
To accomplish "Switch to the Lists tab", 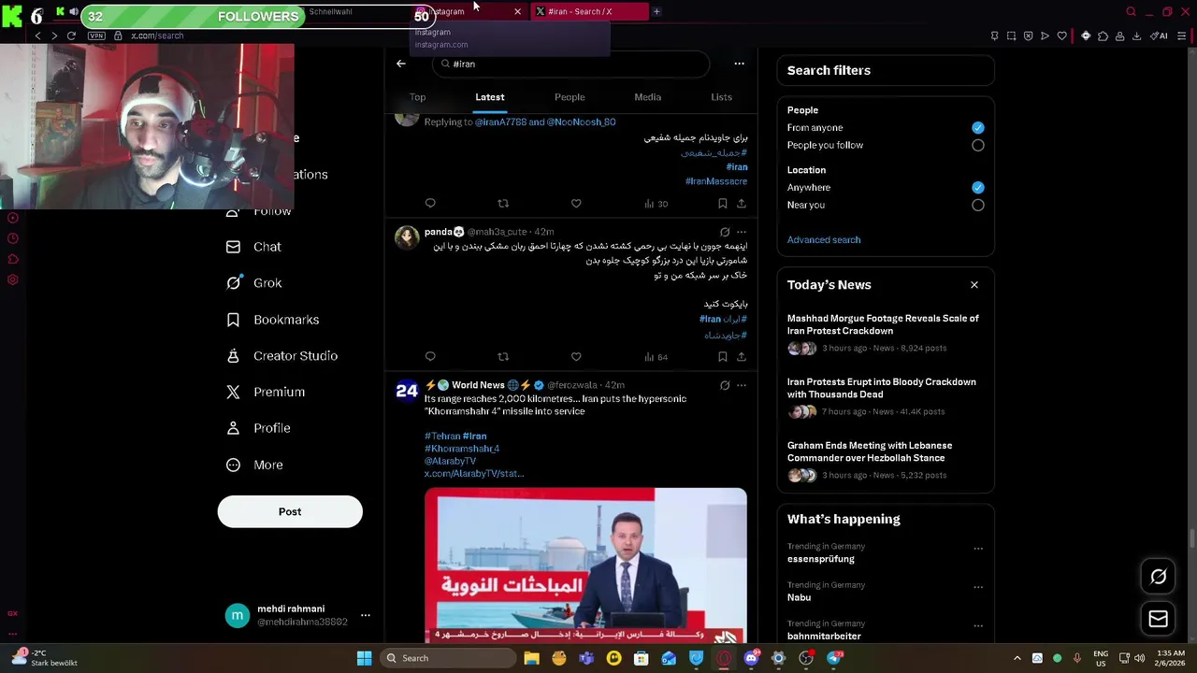I will [x=721, y=97].
